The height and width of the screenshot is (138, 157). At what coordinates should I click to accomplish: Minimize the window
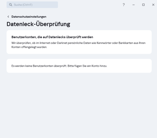[133, 5]
